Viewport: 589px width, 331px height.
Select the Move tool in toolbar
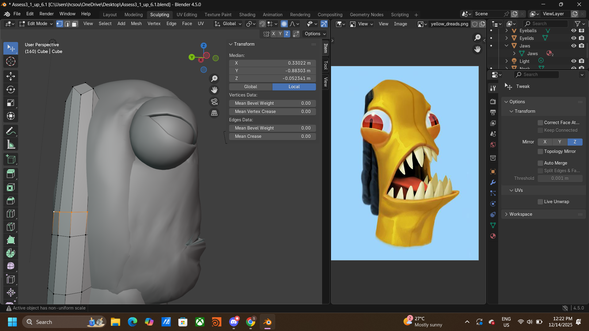(x=11, y=76)
